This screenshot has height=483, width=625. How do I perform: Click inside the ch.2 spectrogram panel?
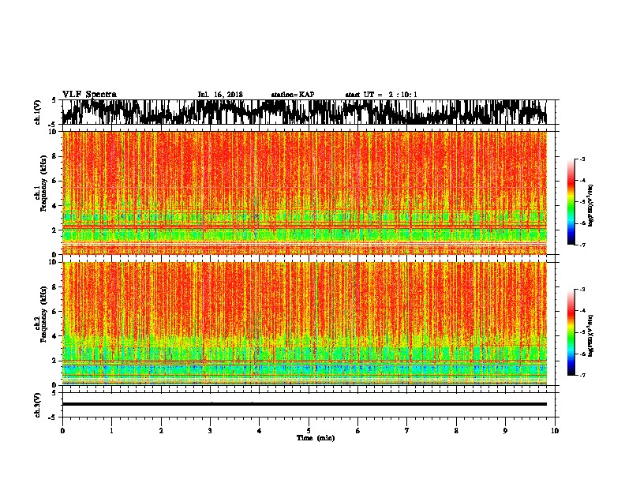pos(305,324)
